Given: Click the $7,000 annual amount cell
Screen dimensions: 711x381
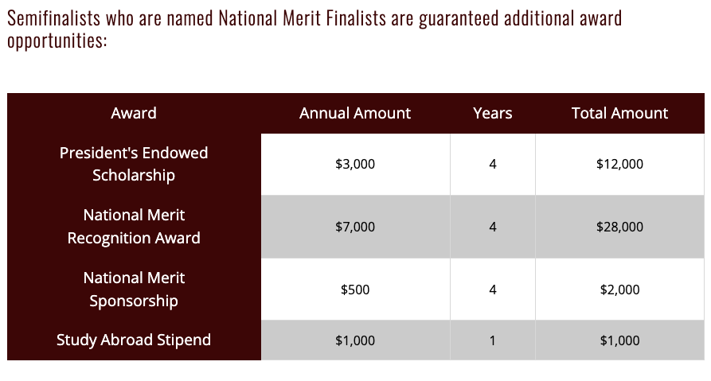Looking at the screenshot, I should click(355, 227).
